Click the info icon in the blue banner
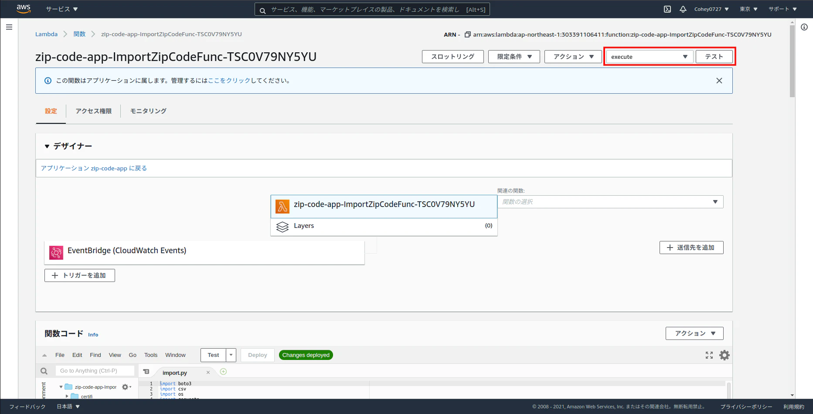The width and height of the screenshot is (813, 414). pos(48,81)
